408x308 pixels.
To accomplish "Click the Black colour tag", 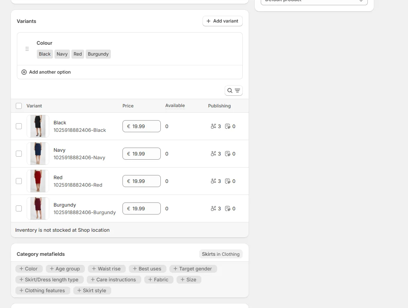I will coord(45,54).
